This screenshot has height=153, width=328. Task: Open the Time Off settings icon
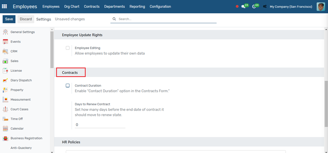point(5,119)
